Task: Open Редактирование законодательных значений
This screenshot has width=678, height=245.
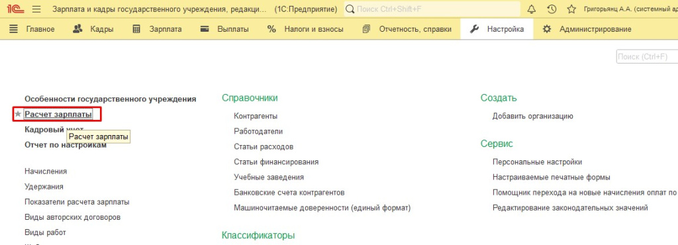Action: [x=570, y=208]
